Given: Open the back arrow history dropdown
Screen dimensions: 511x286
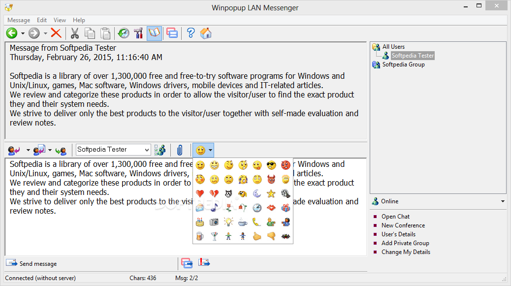Looking at the screenshot, I should point(23,33).
